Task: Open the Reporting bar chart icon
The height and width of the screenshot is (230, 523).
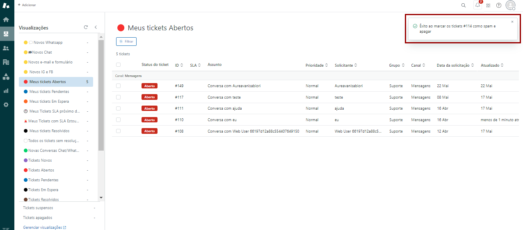Action: 6,91
